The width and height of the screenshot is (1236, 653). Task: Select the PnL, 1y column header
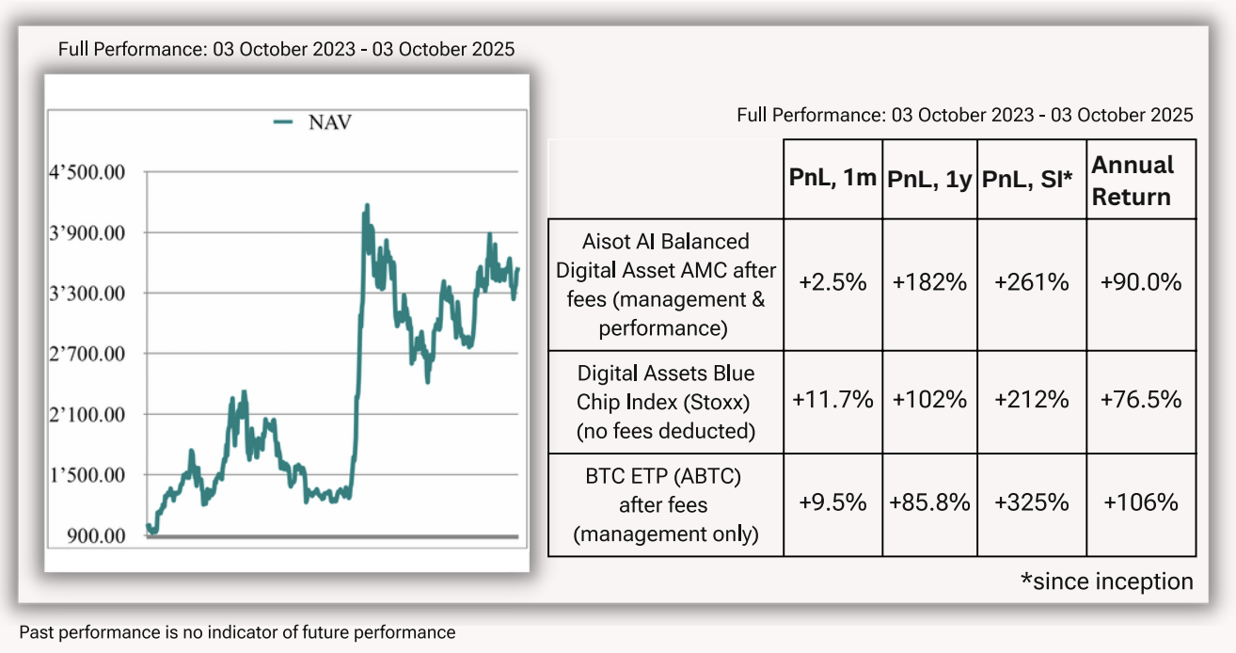point(928,181)
